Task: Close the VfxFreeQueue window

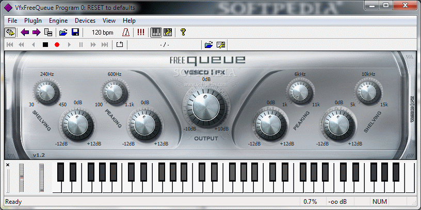Action: point(404,5)
